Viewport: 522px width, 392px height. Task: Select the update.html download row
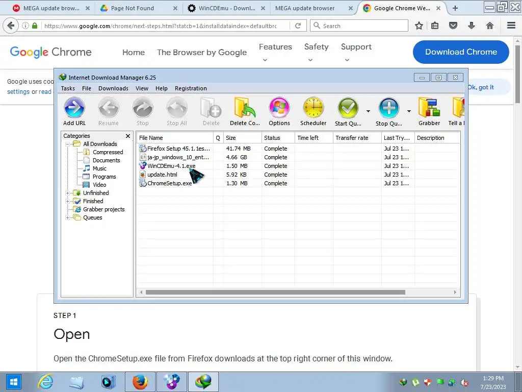point(298,175)
